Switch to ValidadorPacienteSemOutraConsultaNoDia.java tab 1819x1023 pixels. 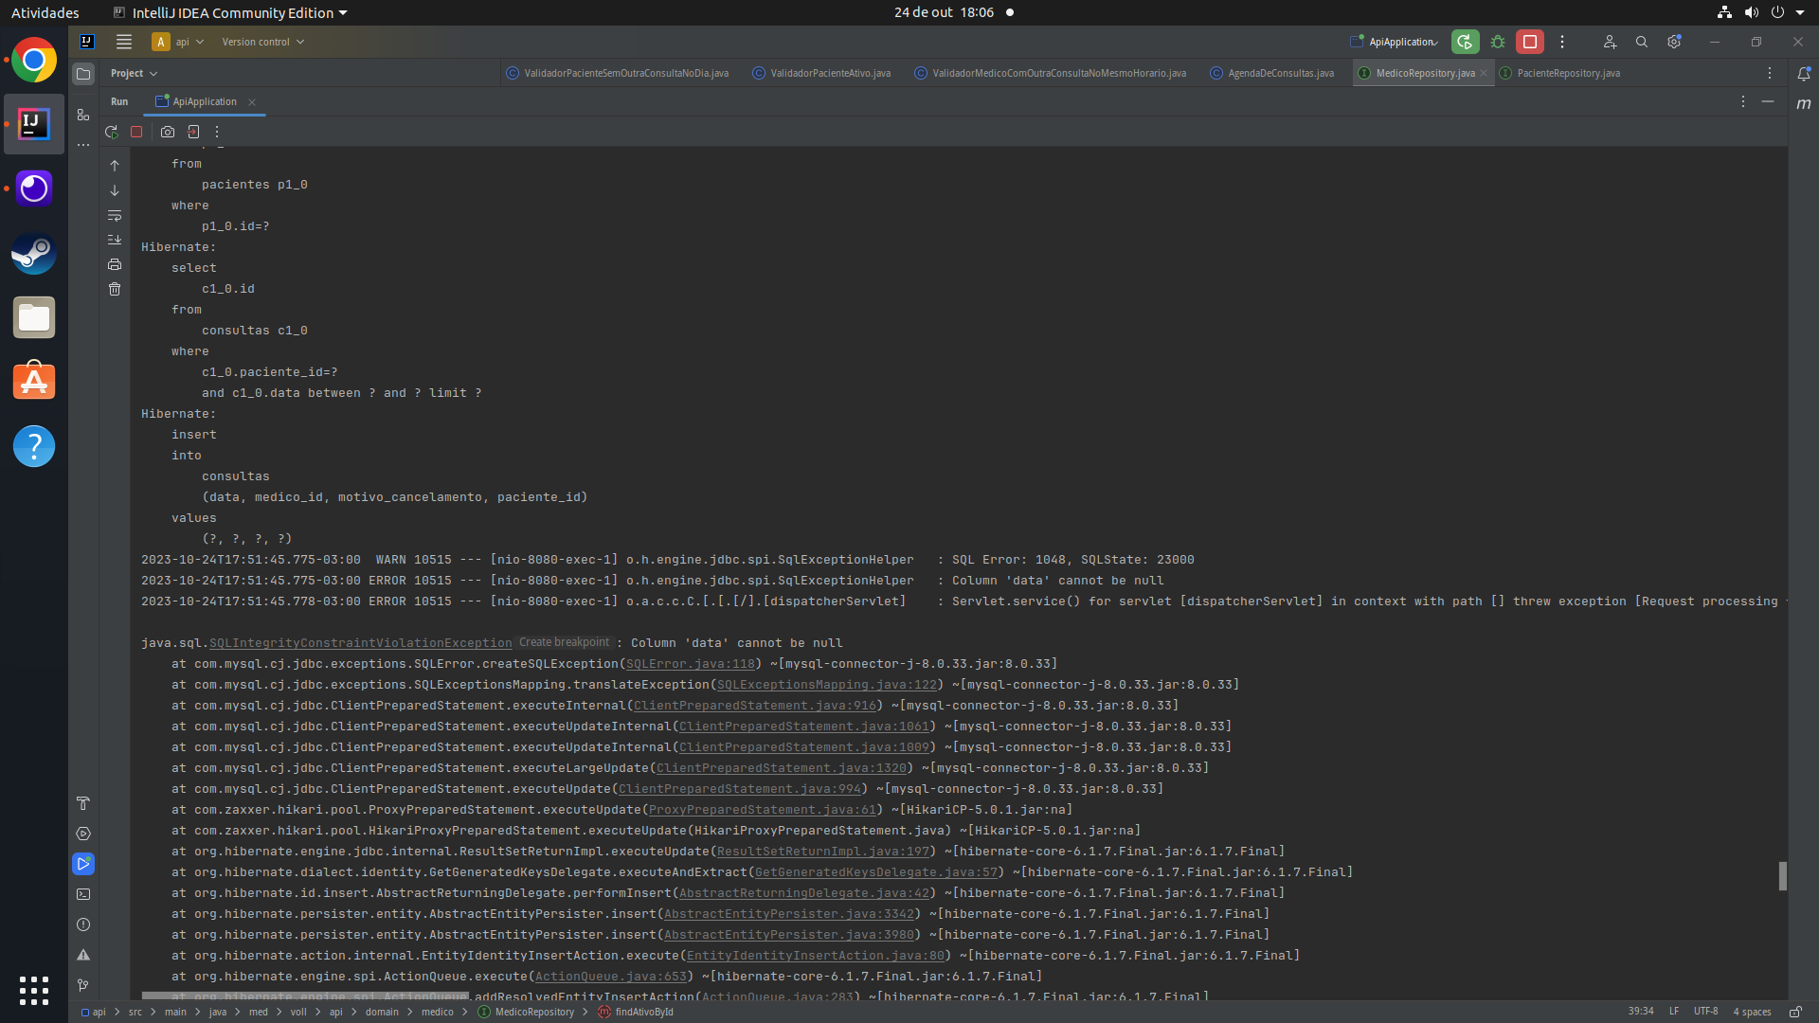tap(618, 73)
